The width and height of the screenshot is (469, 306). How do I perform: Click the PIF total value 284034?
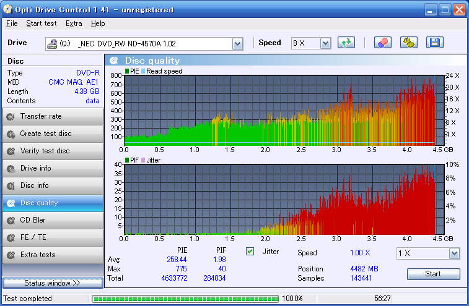(214, 278)
